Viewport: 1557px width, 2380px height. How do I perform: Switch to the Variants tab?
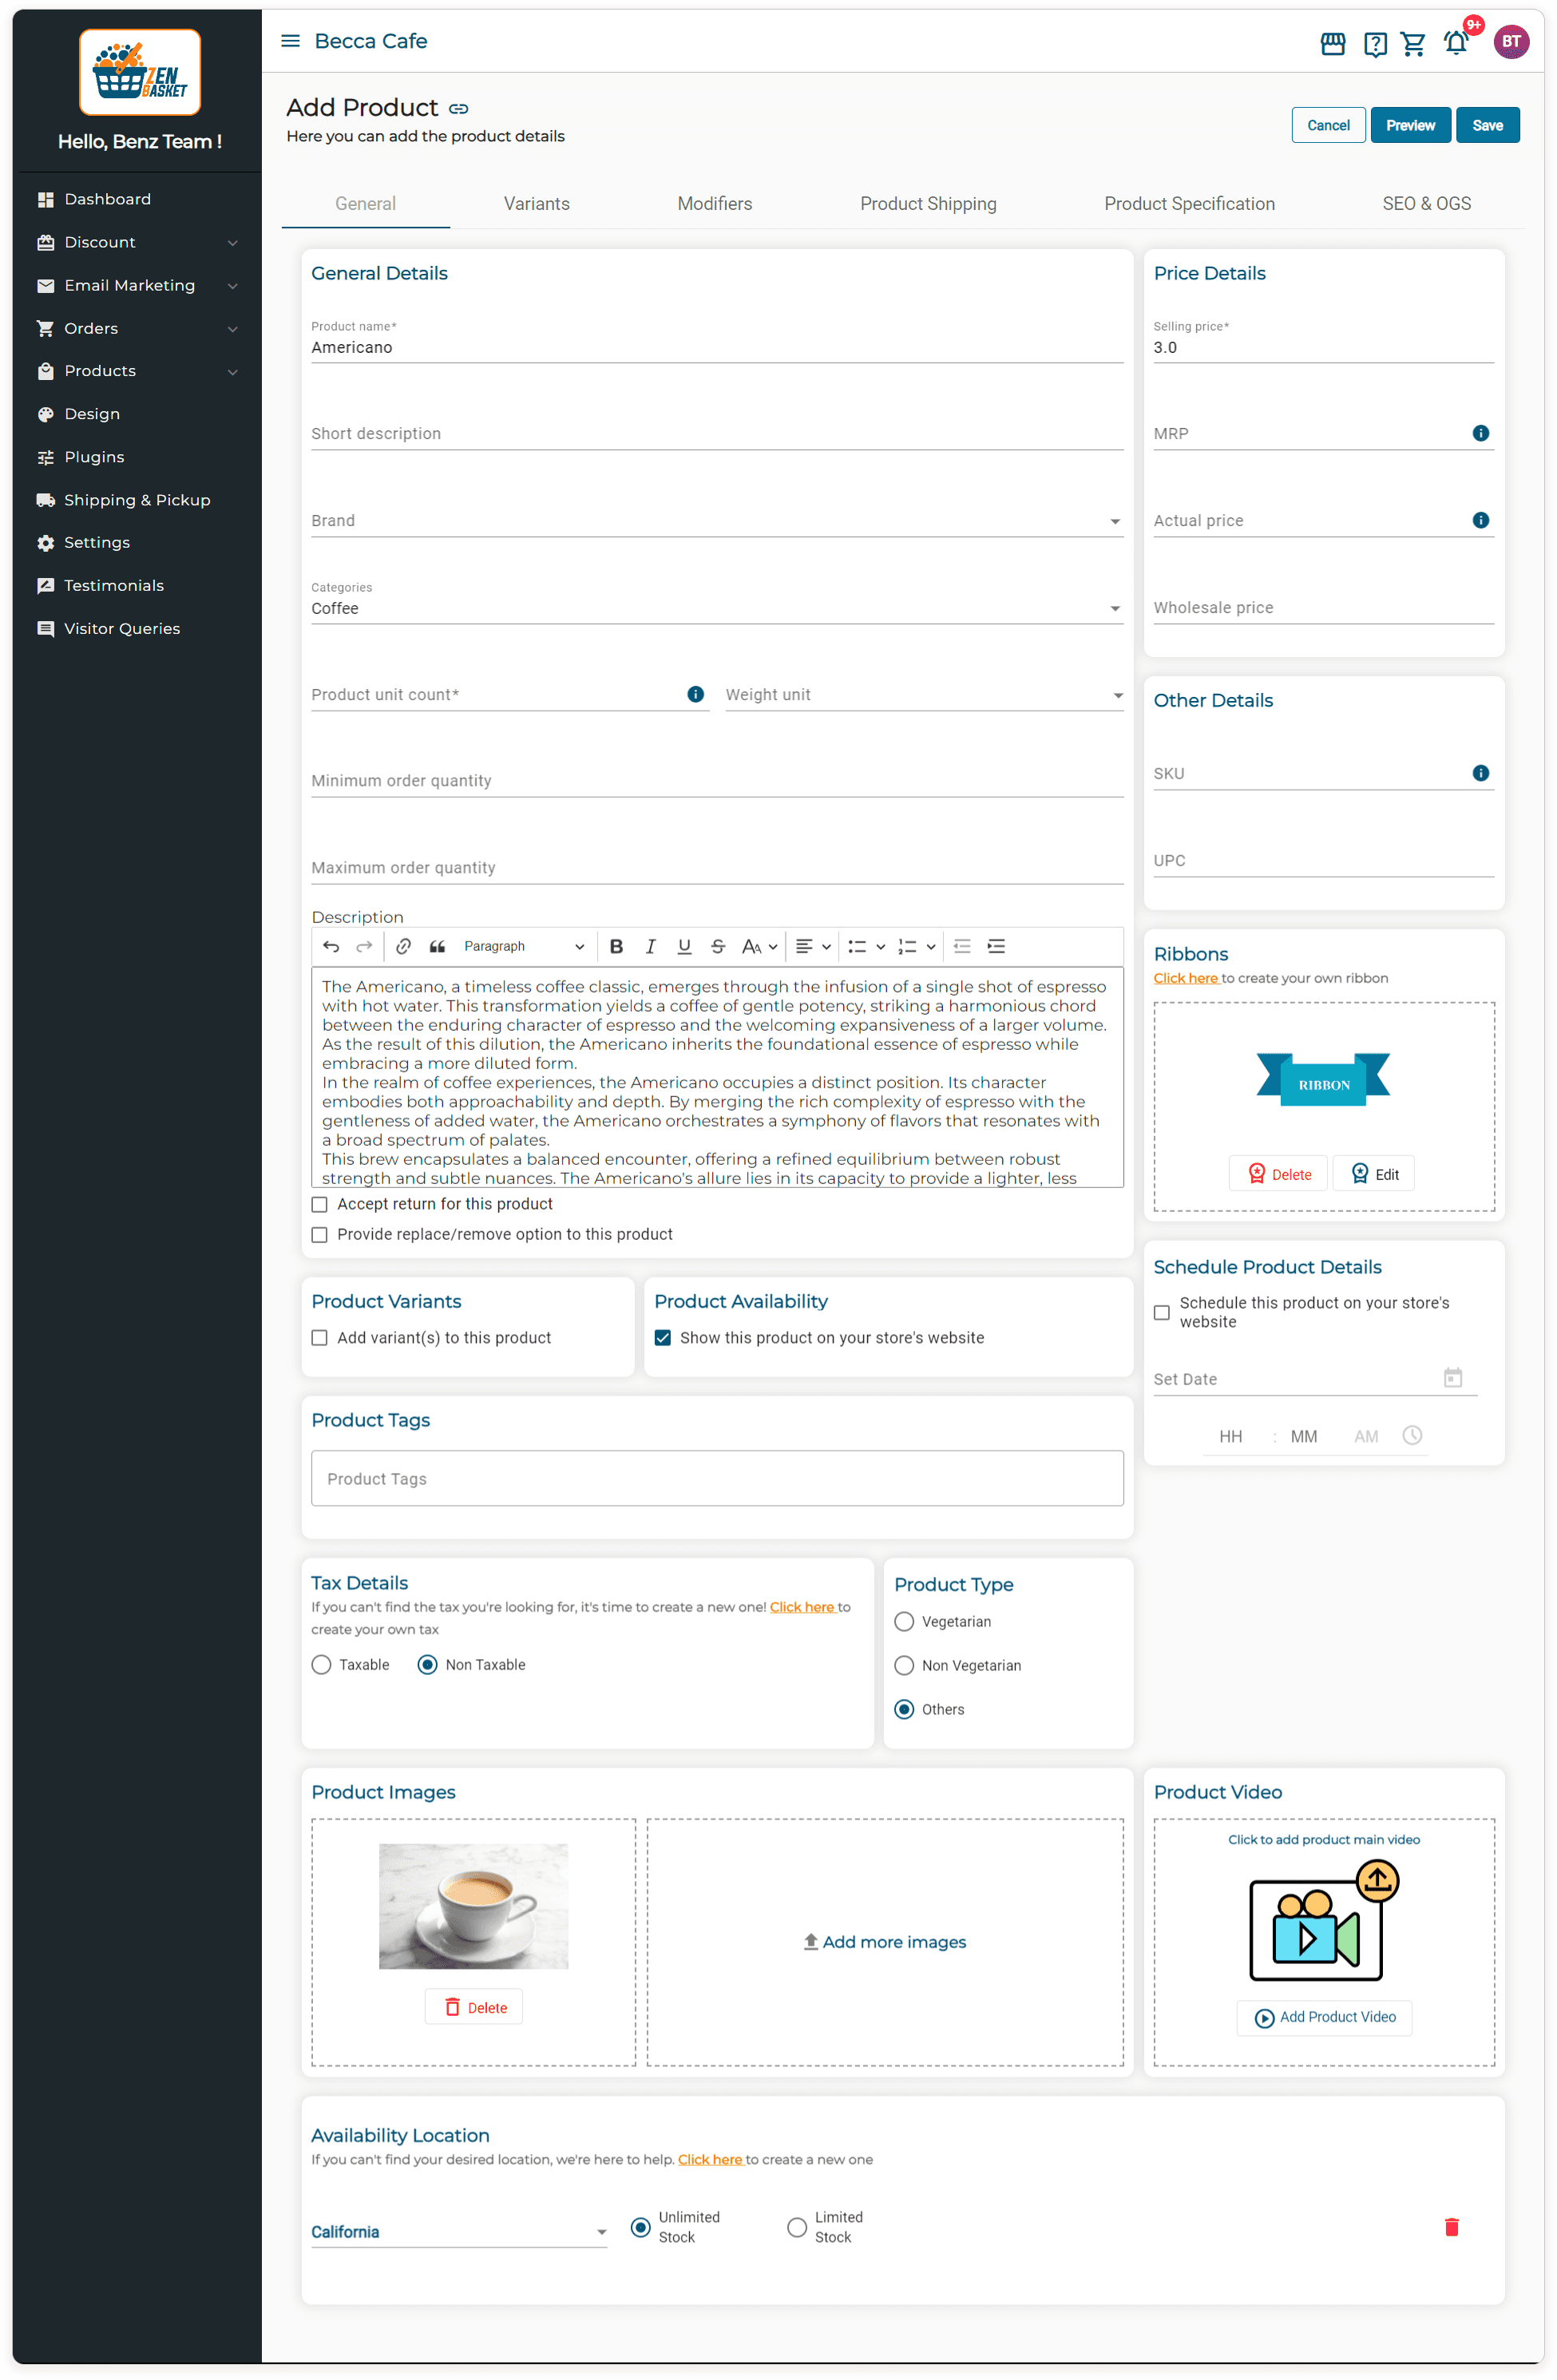pyautogui.click(x=536, y=204)
